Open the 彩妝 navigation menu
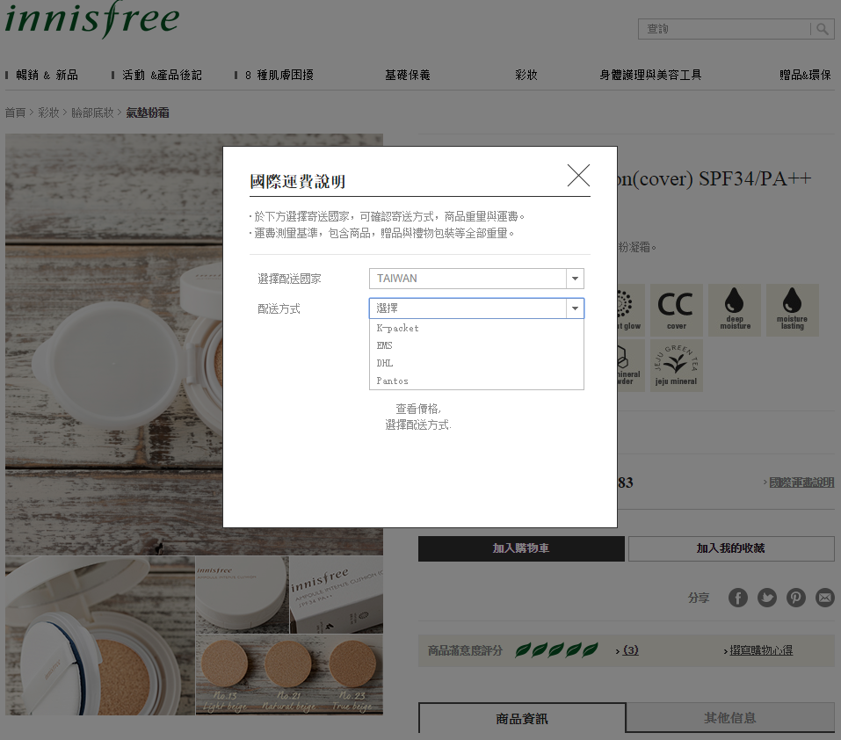Viewport: 841px width, 740px height. [526, 75]
